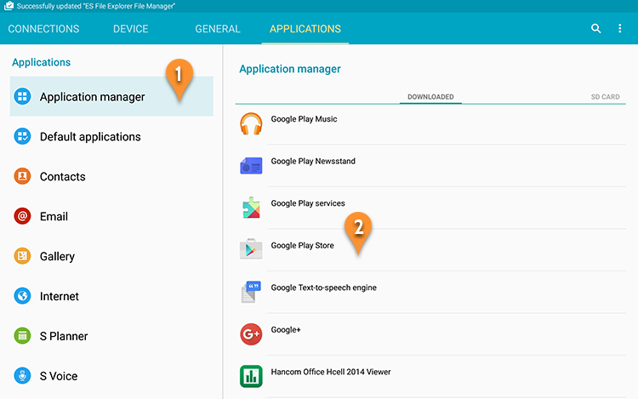Tap the Application manager panel heading
Screen dimensions: 638x399
click(290, 69)
